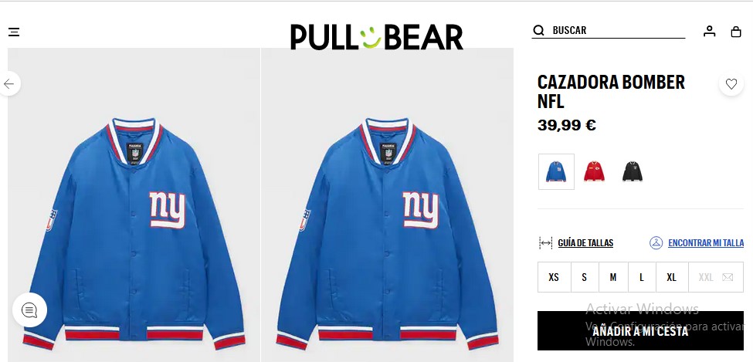Click the XXL notify envelope icon
The width and height of the screenshot is (753, 362).
coord(728,277)
